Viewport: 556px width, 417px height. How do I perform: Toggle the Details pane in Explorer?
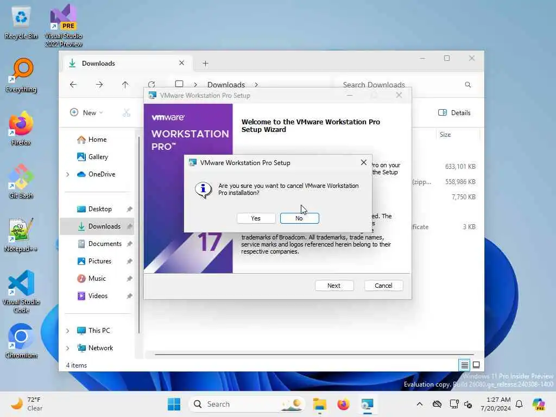(x=454, y=112)
